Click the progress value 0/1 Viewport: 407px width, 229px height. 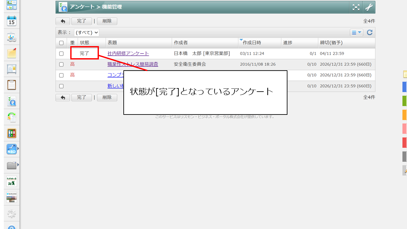tap(313, 54)
